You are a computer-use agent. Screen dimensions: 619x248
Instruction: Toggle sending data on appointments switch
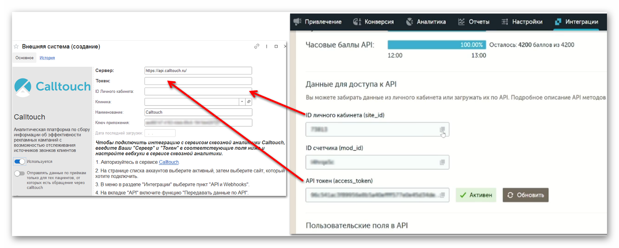click(20, 173)
